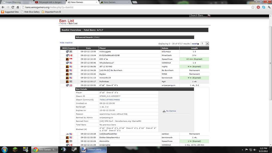272x153 pixels.
Task: Click the Canada flag in MineCrack row
Action: [71, 55]
